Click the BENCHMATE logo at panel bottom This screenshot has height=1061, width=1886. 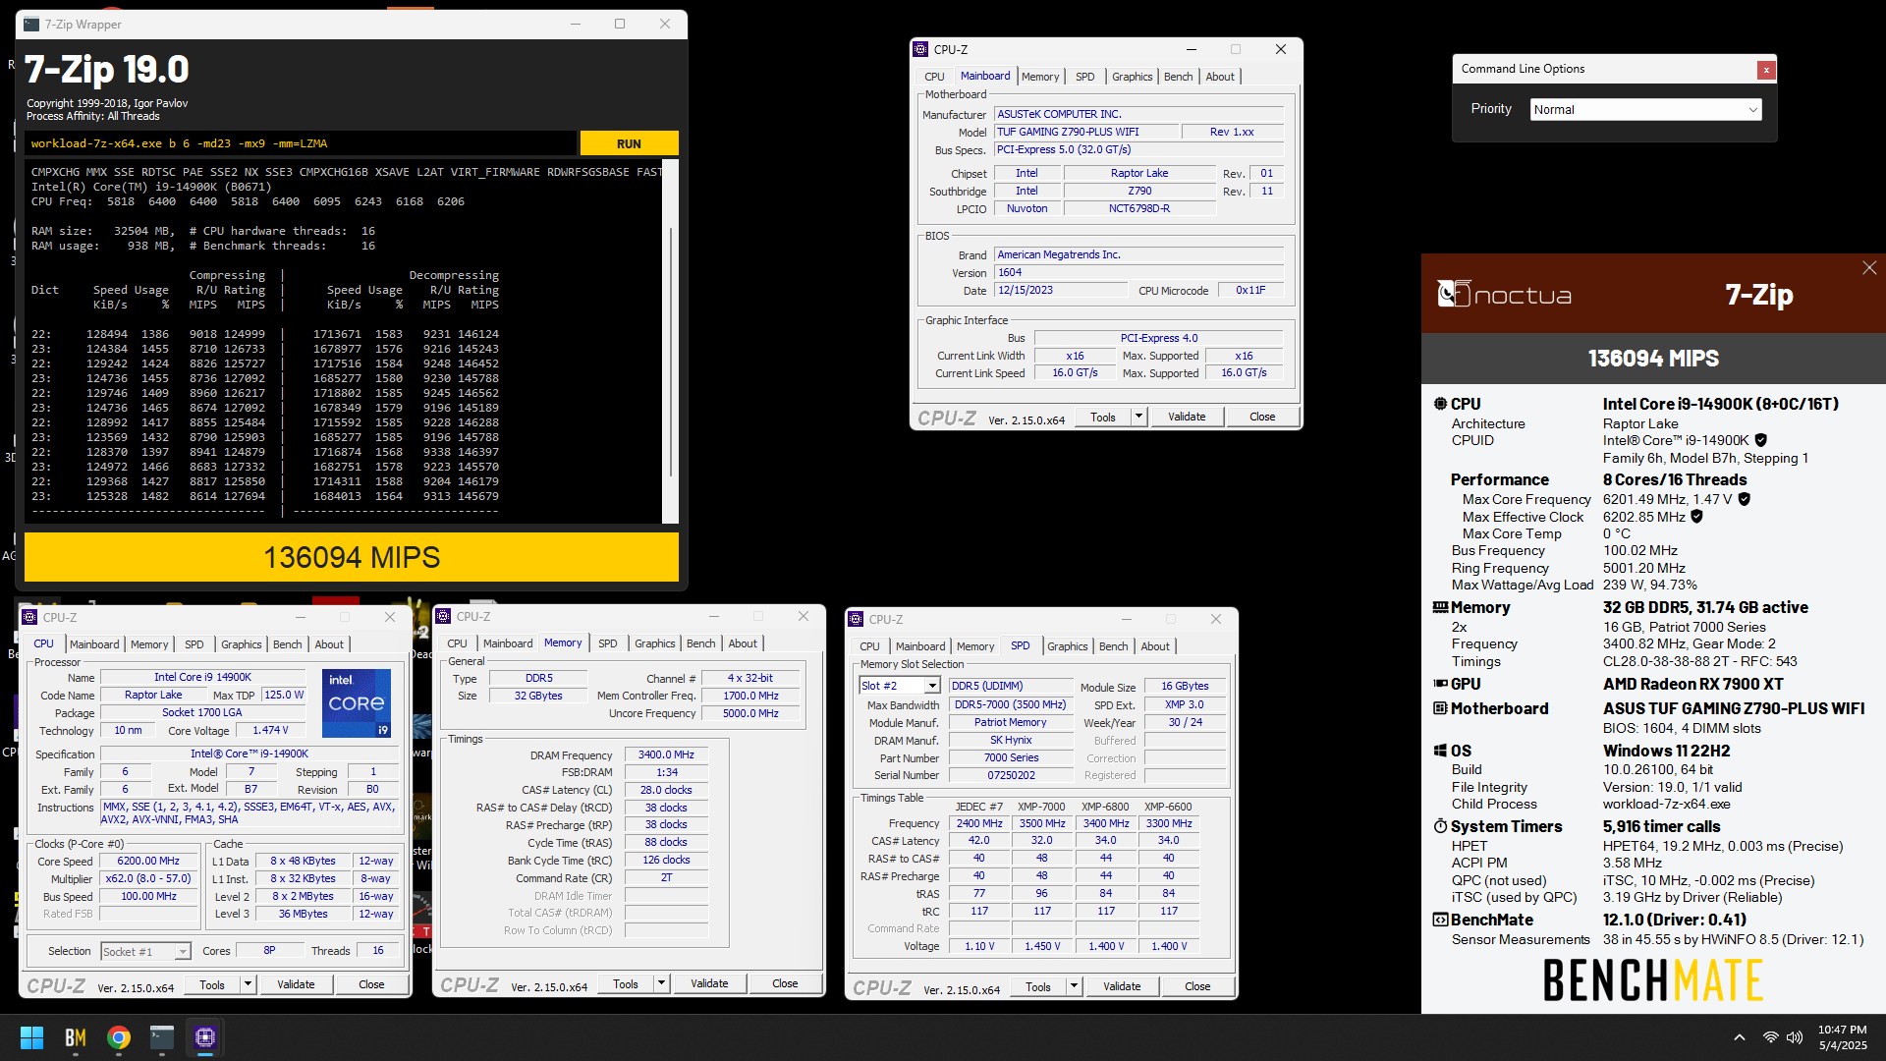click(x=1653, y=979)
